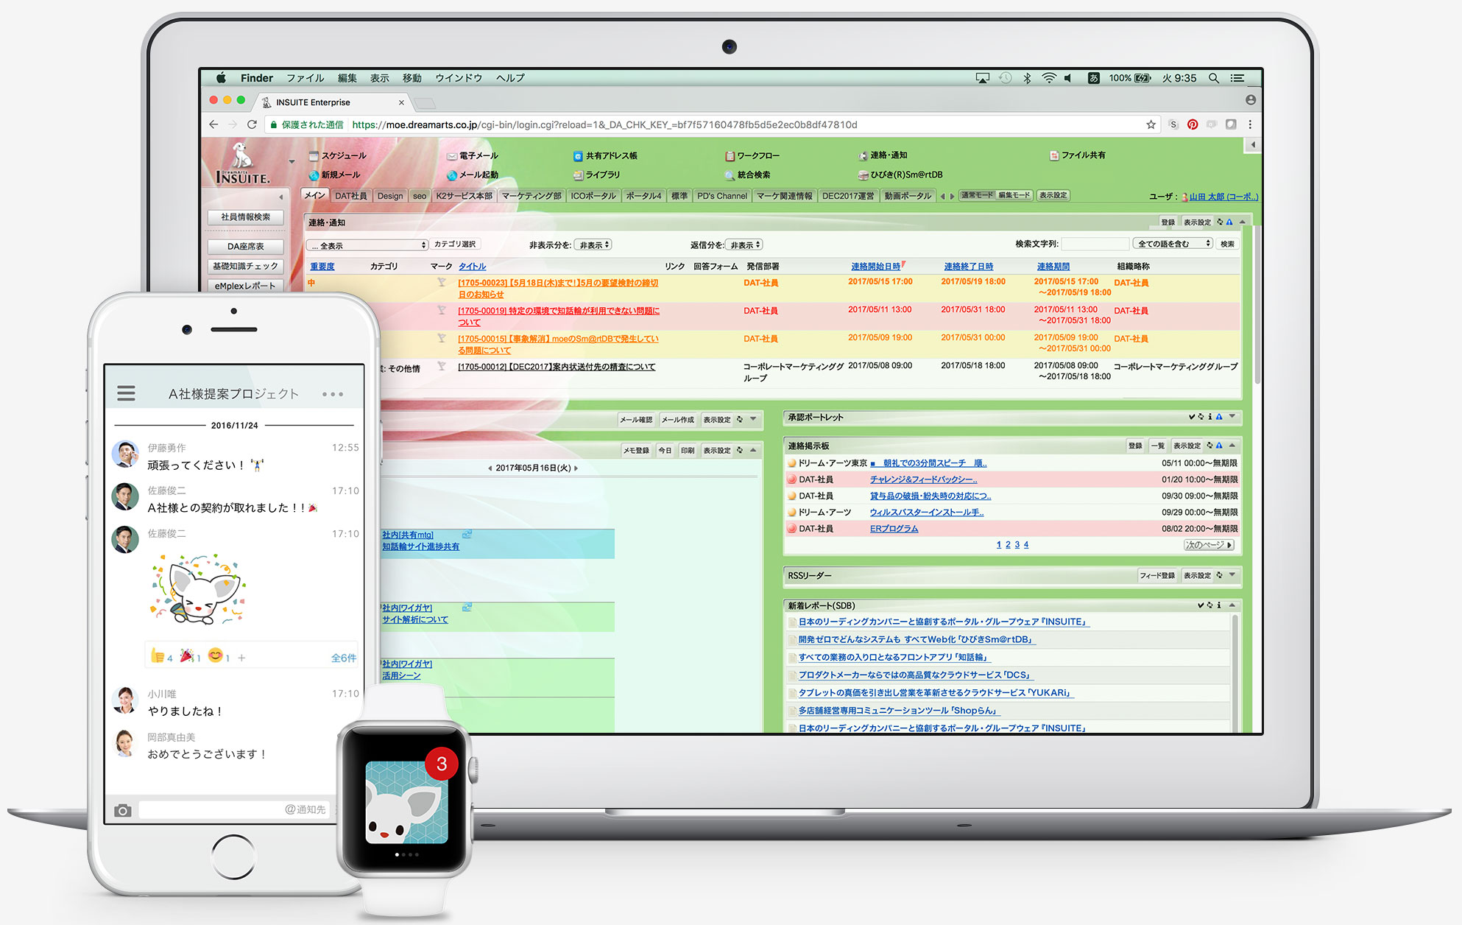Open 統合検索 search
The height and width of the screenshot is (925, 1462).
click(747, 175)
